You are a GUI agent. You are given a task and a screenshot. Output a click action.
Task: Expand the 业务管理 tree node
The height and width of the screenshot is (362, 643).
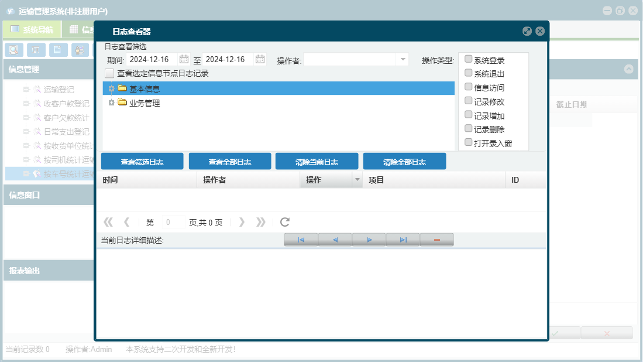[111, 103]
